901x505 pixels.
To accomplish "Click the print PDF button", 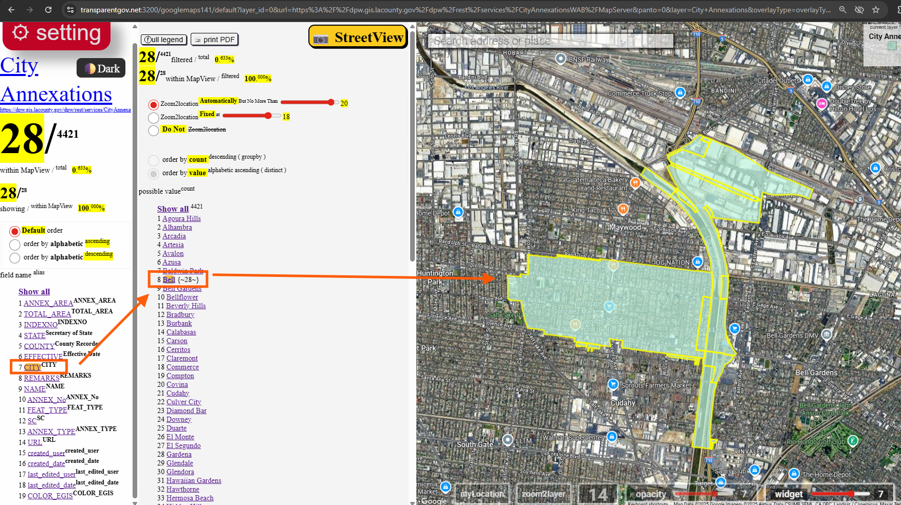I will 215,40.
